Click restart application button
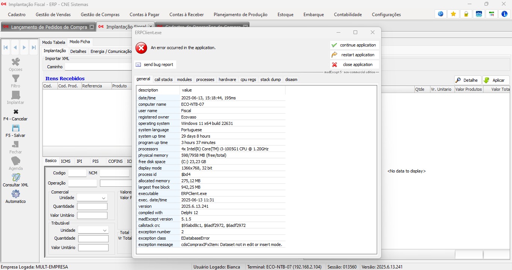The height and width of the screenshot is (270, 512). 354,55
